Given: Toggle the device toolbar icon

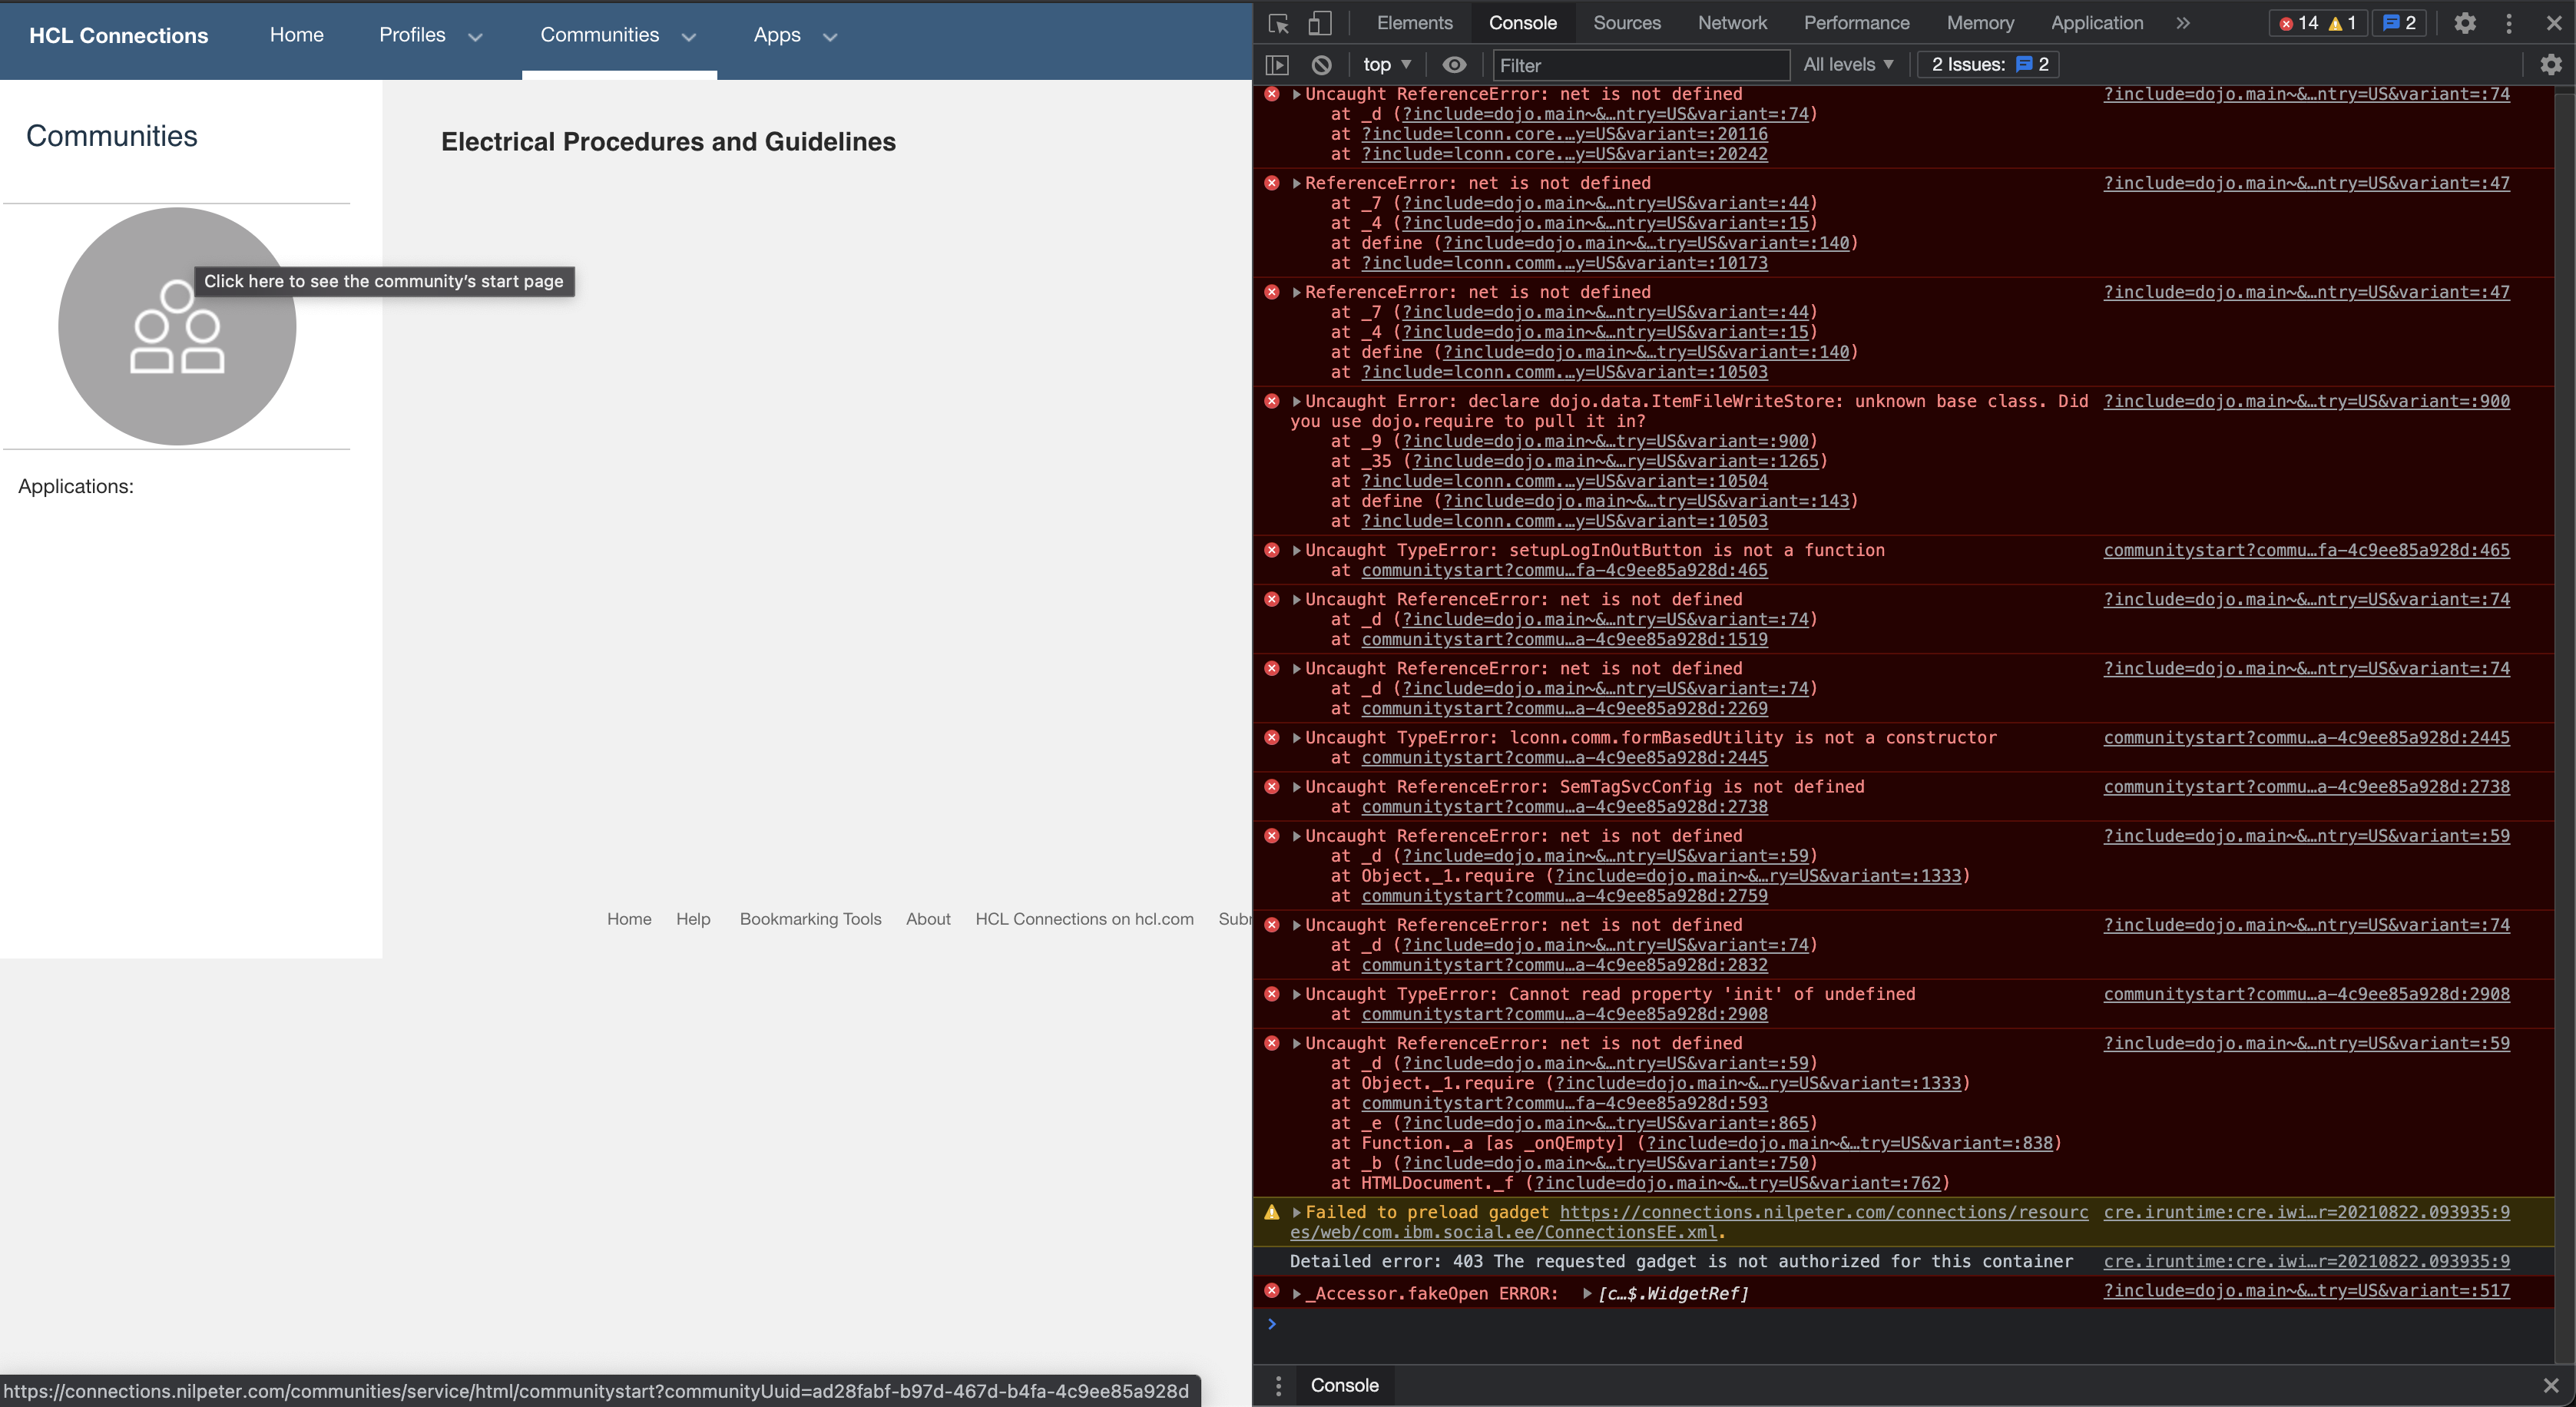Looking at the screenshot, I should [1319, 23].
